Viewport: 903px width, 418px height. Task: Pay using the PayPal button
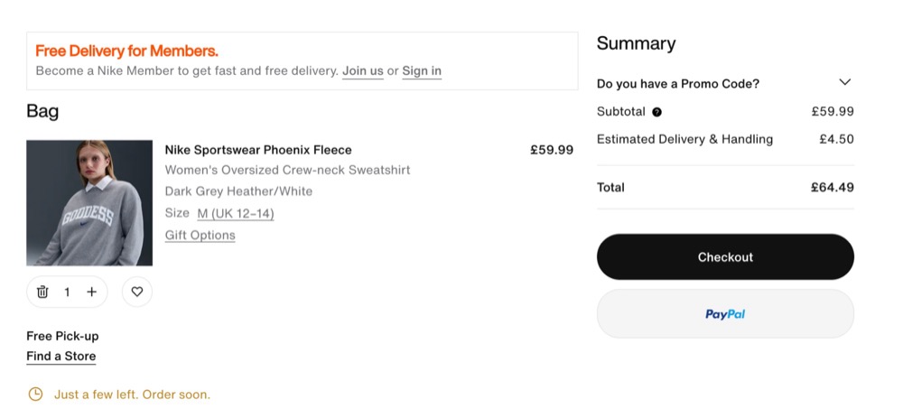pyautogui.click(x=725, y=314)
